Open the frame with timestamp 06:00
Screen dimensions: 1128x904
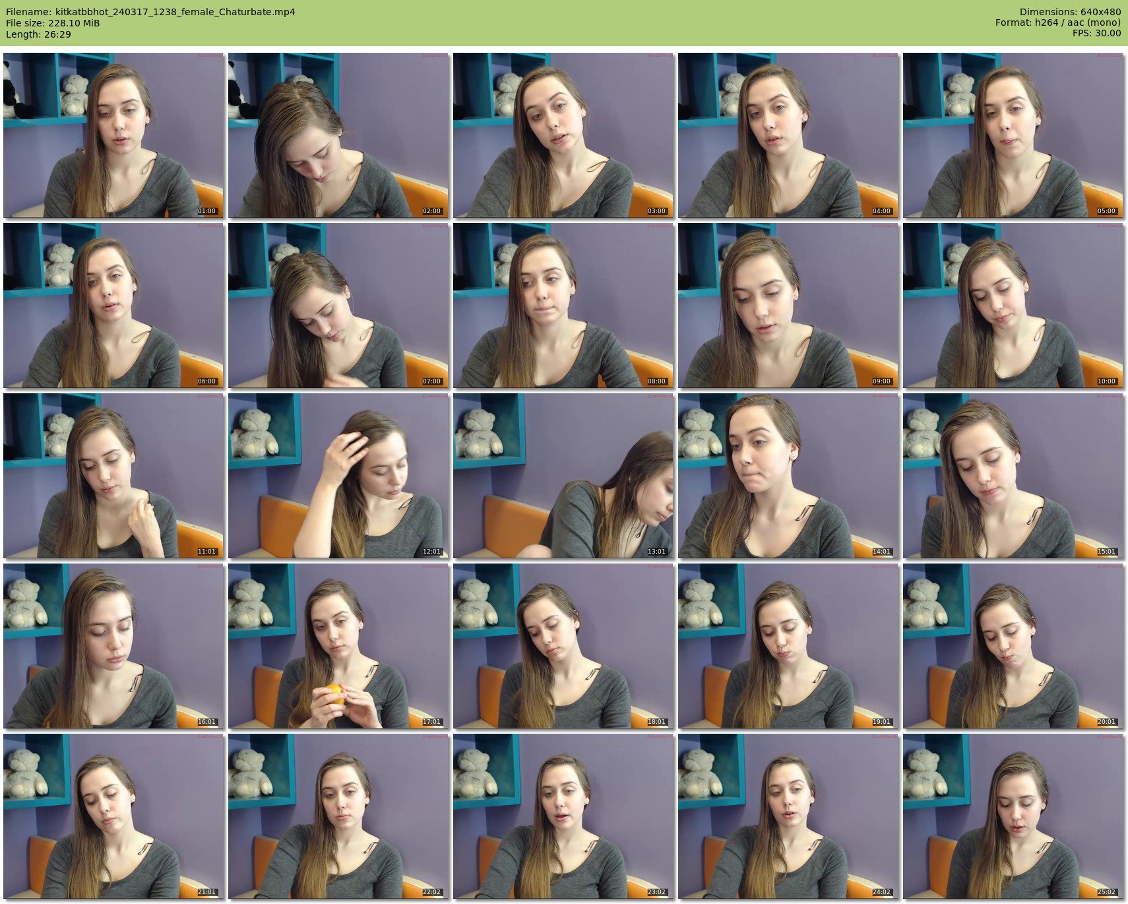pos(113,306)
